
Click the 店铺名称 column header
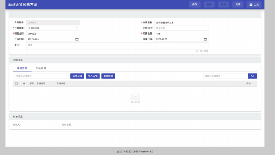(x=61, y=84)
